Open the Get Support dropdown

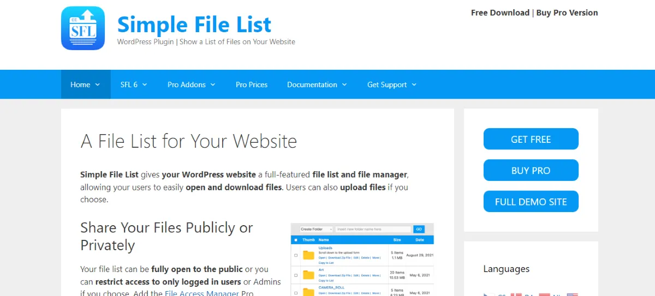click(x=391, y=84)
